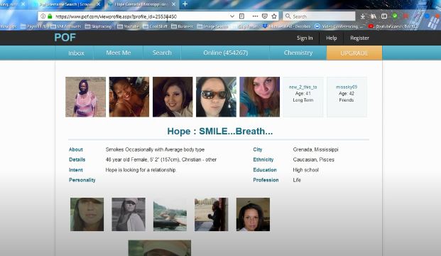Toggle reader view icon in address bar
This screenshot has width=441, height=256.
(x=241, y=16)
